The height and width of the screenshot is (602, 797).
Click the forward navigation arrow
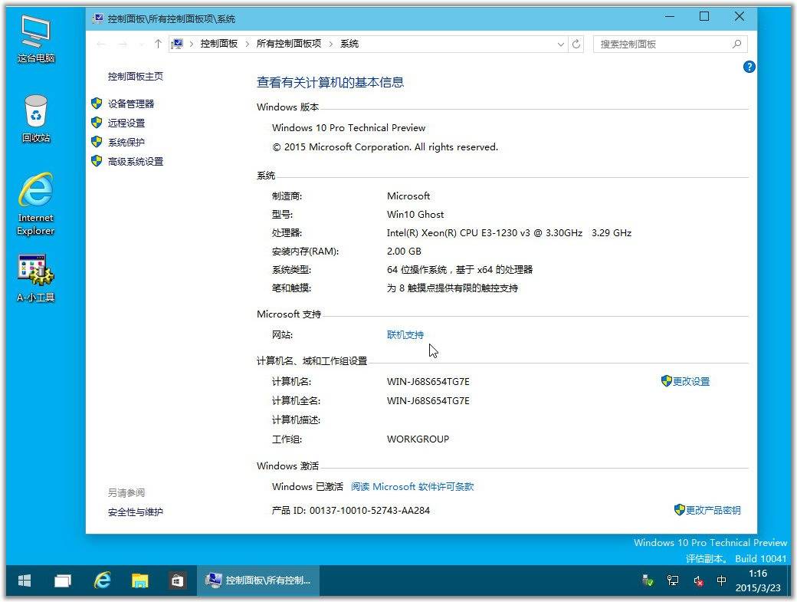tap(123, 44)
